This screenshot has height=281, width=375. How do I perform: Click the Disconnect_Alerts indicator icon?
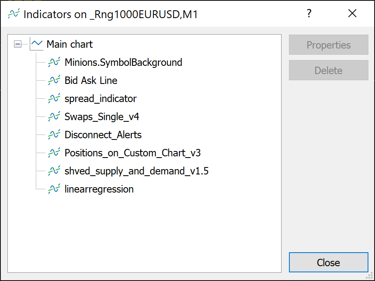point(54,135)
